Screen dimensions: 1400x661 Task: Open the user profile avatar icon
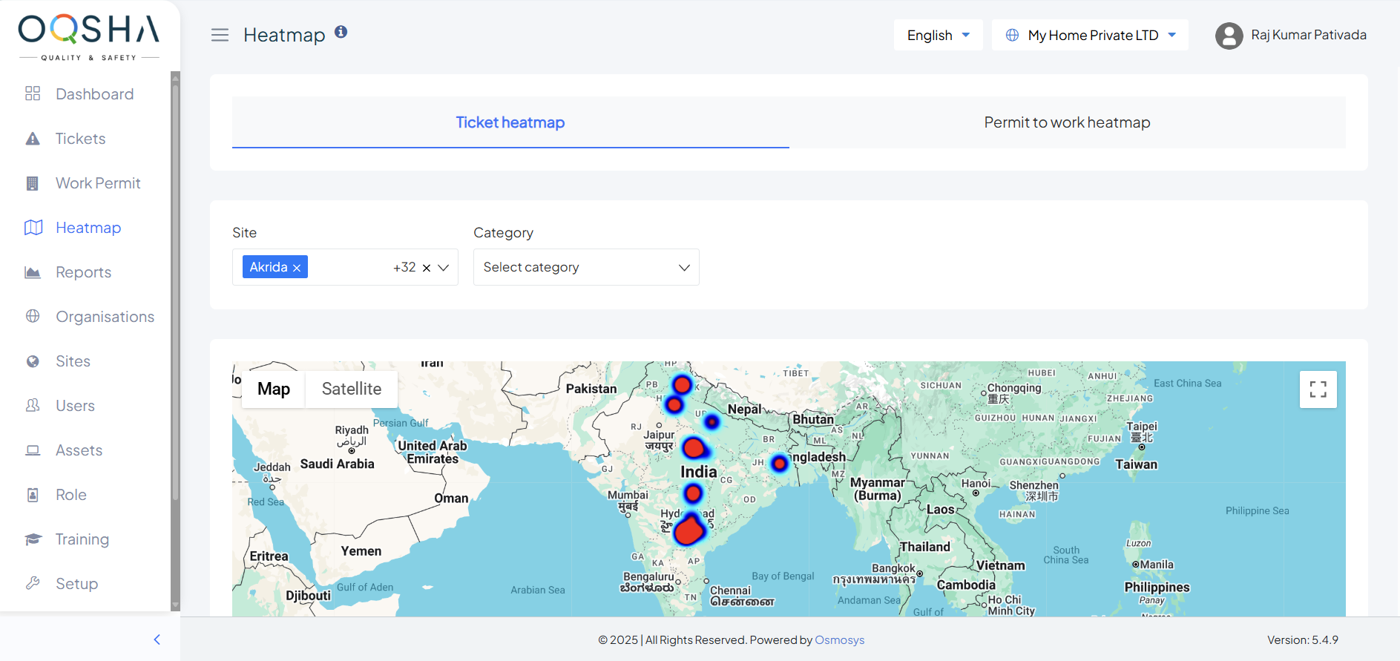[1229, 36]
